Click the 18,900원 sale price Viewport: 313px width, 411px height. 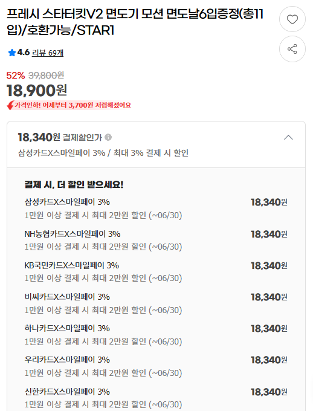click(x=37, y=91)
